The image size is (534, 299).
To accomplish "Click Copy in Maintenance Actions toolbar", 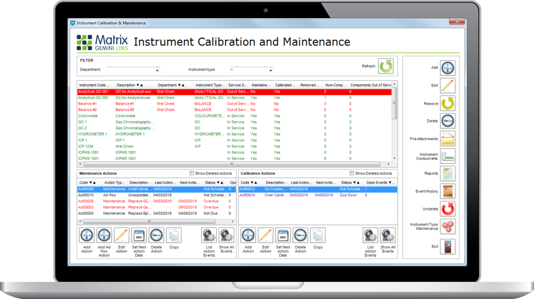I will (x=174, y=235).
